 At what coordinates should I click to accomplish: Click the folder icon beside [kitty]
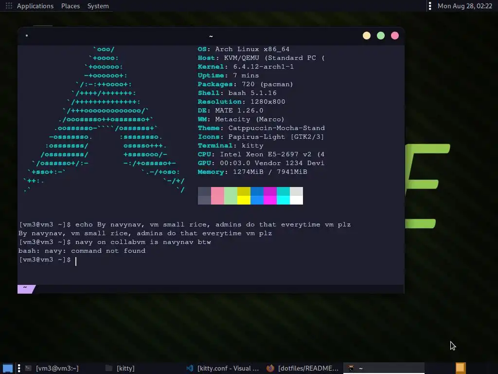109,368
